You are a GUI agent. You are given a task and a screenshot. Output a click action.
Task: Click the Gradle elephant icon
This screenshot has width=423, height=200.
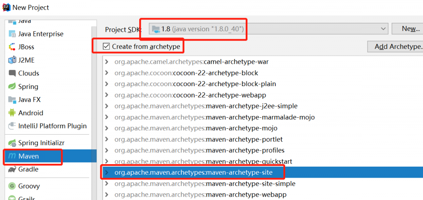pyautogui.click(x=12, y=169)
